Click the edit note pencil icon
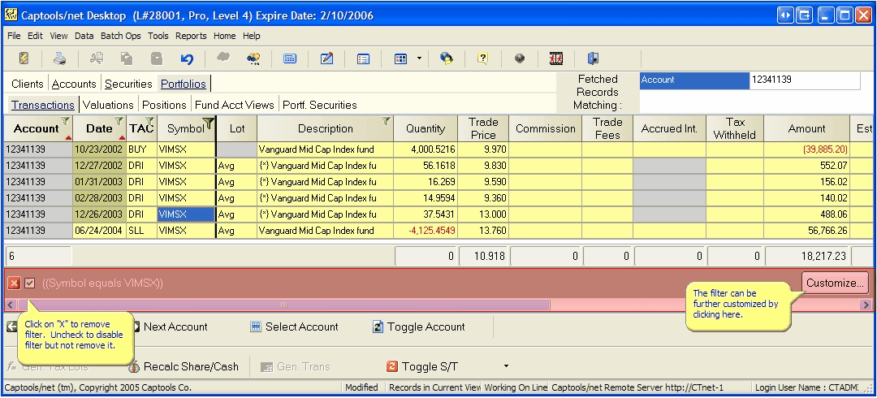The height and width of the screenshot is (398, 877). [x=326, y=58]
